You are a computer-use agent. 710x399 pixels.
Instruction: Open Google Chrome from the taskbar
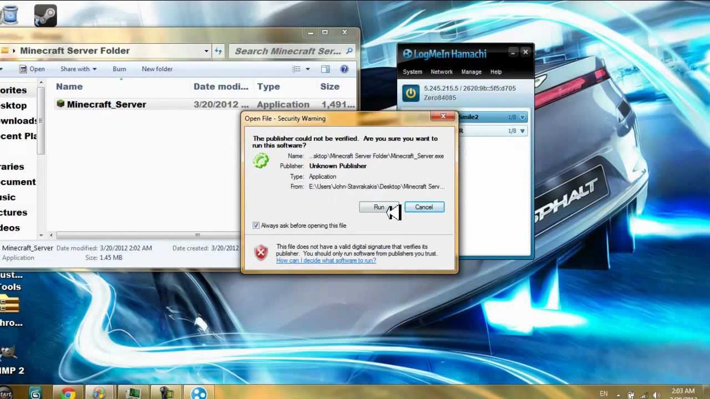[x=68, y=393]
